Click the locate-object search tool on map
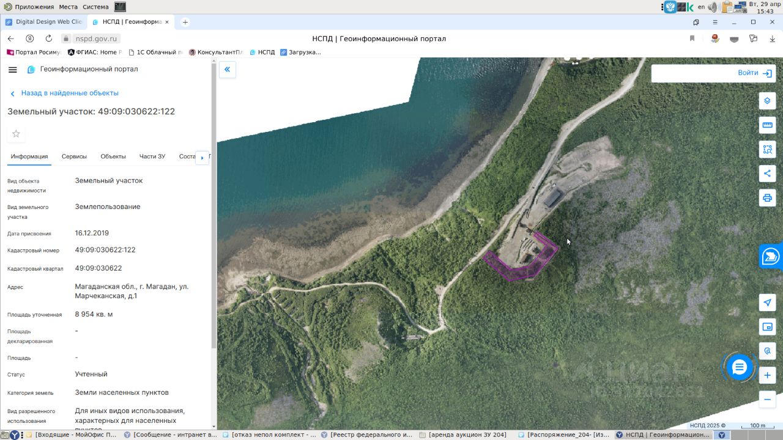783x440 pixels. (767, 351)
